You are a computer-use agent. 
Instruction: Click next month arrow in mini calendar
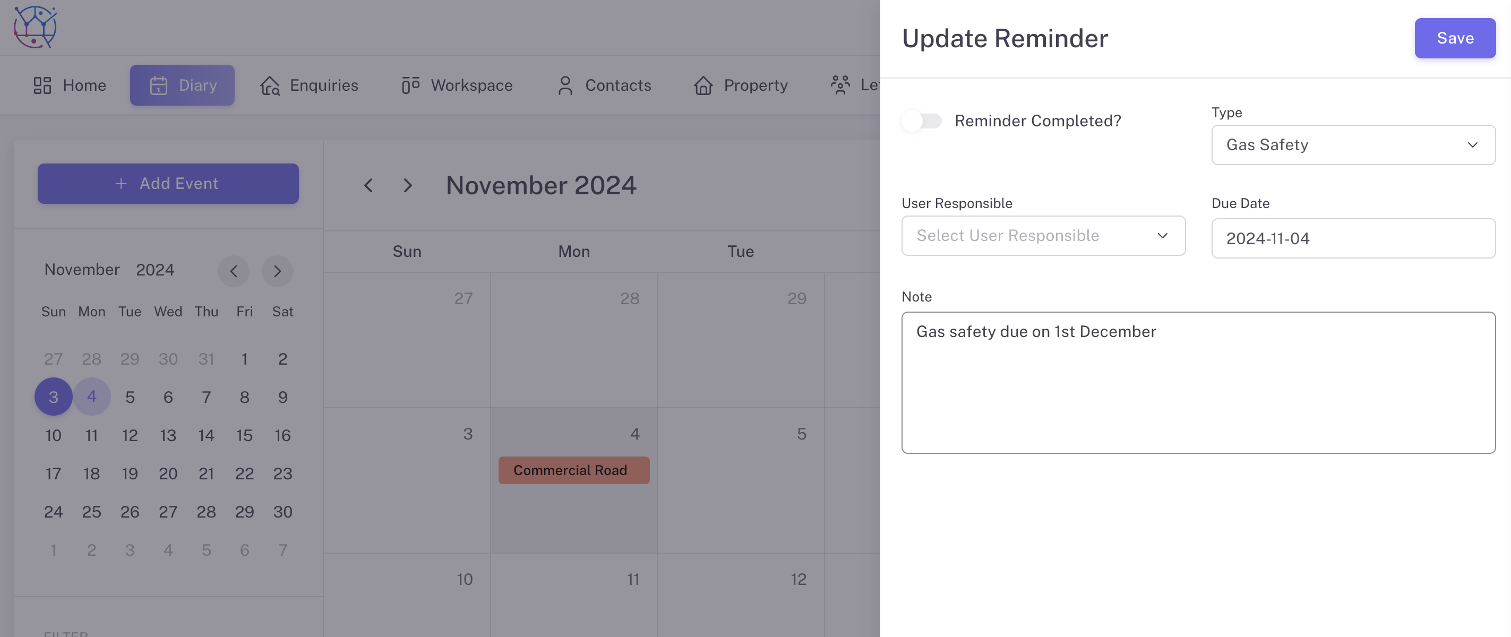coord(278,271)
